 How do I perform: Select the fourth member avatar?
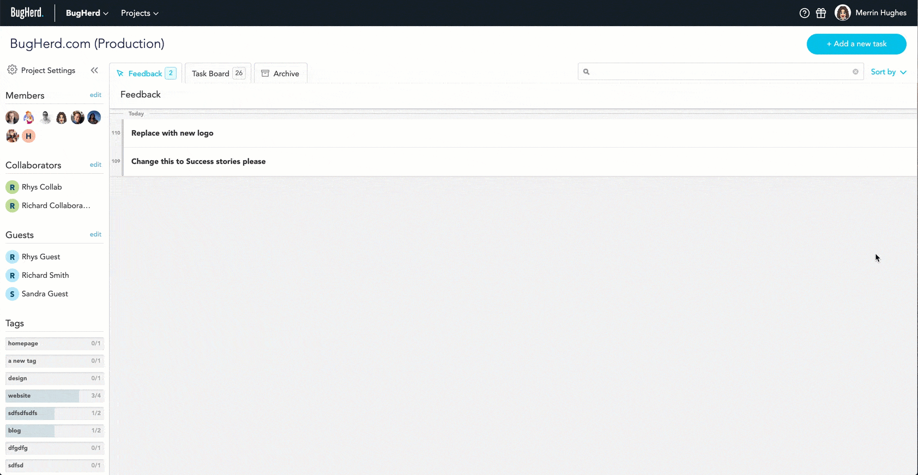62,117
